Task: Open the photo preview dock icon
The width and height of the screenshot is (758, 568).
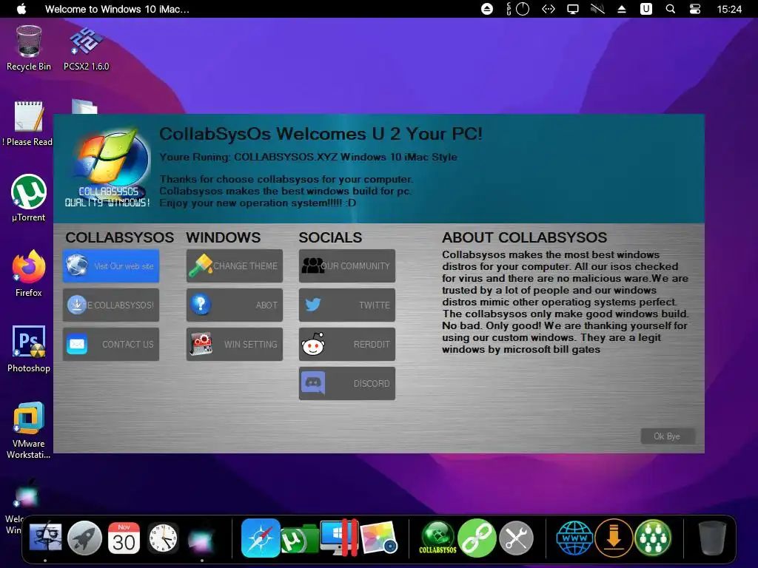Action: pyautogui.click(x=378, y=538)
